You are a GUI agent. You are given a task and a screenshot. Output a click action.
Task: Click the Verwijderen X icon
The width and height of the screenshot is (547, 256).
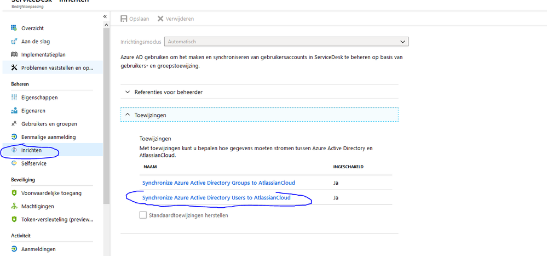pyautogui.click(x=160, y=19)
